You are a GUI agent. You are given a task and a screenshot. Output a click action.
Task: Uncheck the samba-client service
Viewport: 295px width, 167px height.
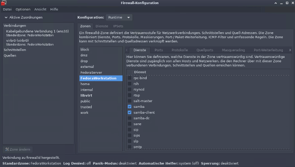(x=130, y=112)
